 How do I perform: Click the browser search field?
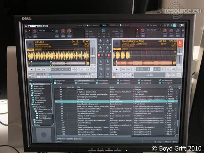(40, 81)
